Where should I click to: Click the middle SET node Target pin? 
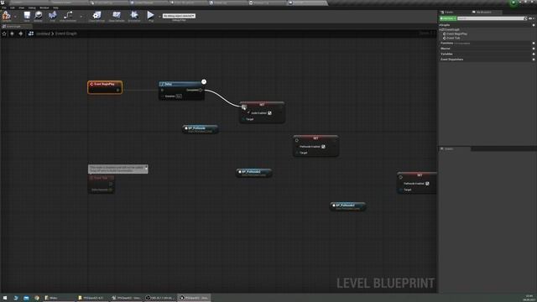pyautogui.click(x=297, y=153)
